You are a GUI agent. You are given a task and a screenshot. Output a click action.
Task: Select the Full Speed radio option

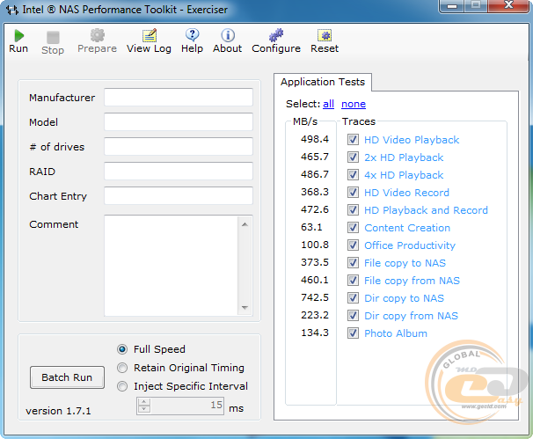point(122,349)
